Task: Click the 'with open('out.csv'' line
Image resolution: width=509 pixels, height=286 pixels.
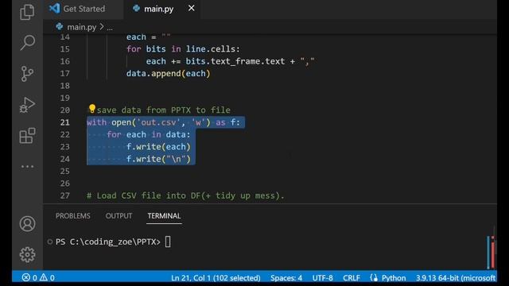Action: [x=163, y=122]
